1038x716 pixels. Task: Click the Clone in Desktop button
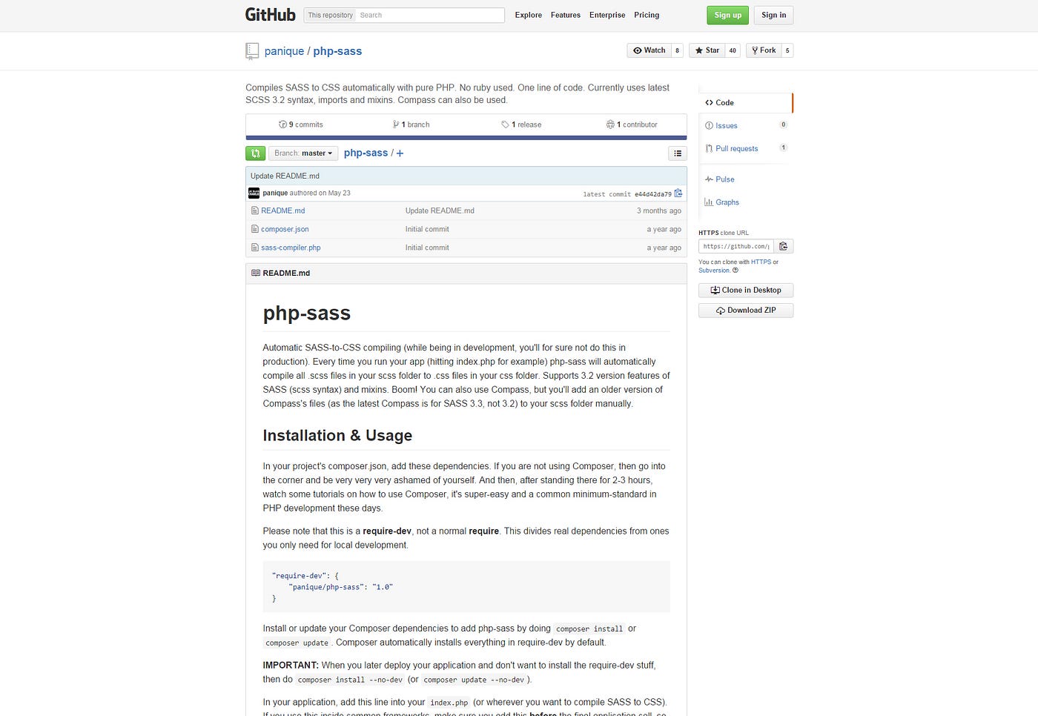click(x=746, y=291)
